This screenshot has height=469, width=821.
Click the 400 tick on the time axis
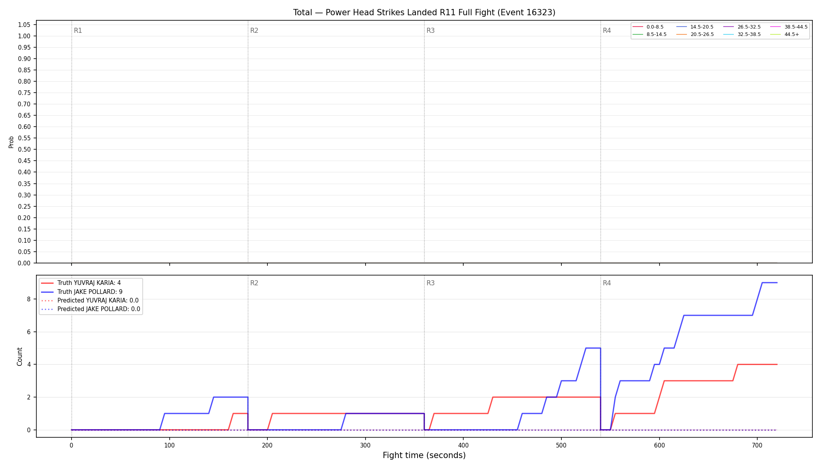(x=463, y=445)
